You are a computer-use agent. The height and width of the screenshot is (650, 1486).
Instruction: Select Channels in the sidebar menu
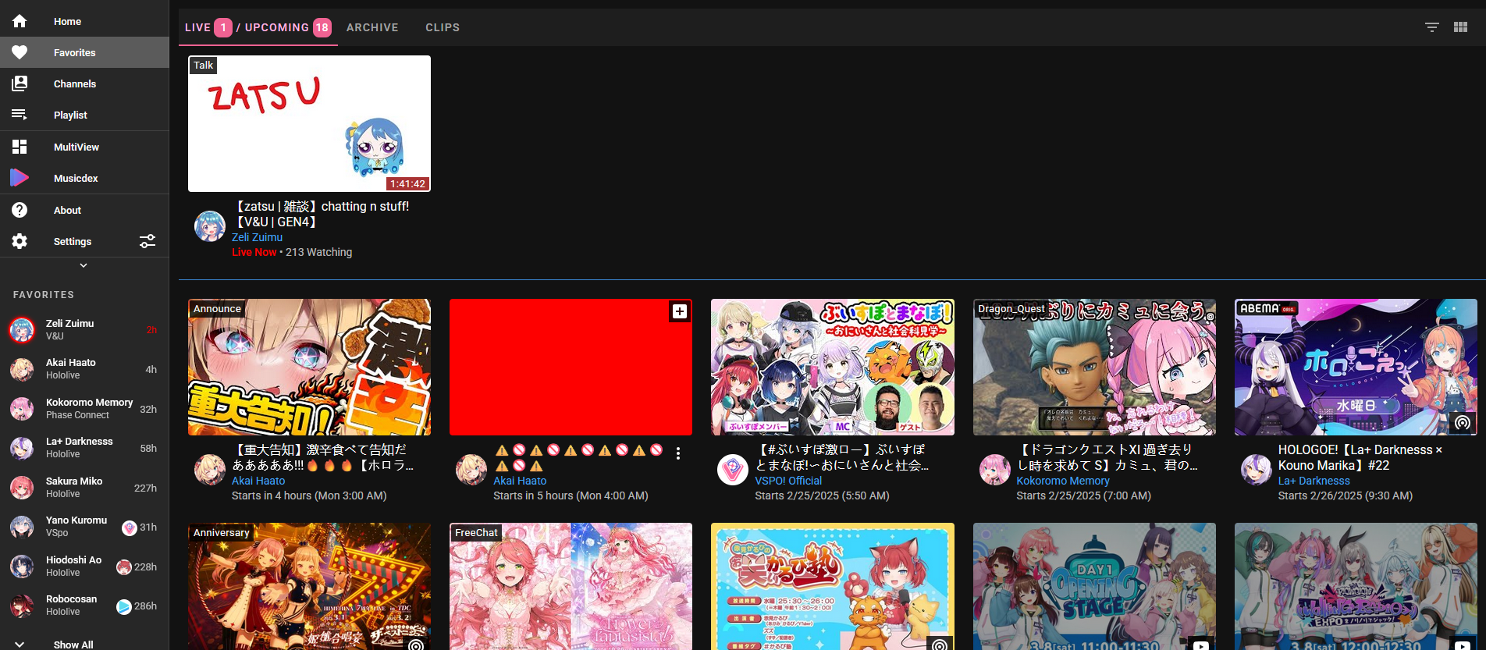click(x=84, y=83)
